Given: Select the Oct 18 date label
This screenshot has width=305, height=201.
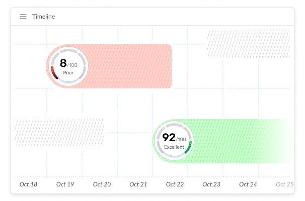Looking at the screenshot, I should (28, 184).
